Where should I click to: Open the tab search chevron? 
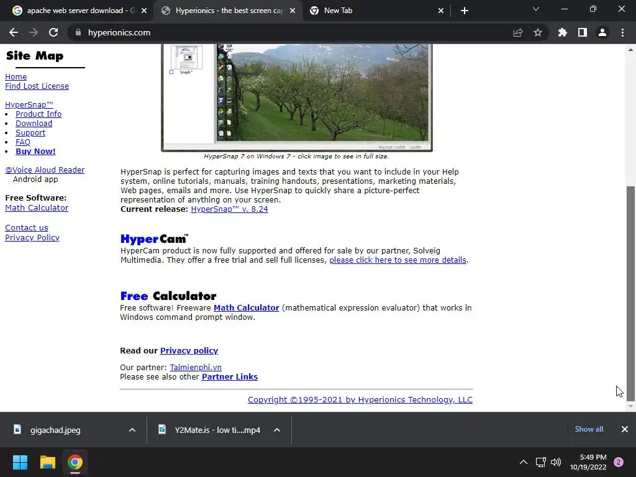(536, 9)
